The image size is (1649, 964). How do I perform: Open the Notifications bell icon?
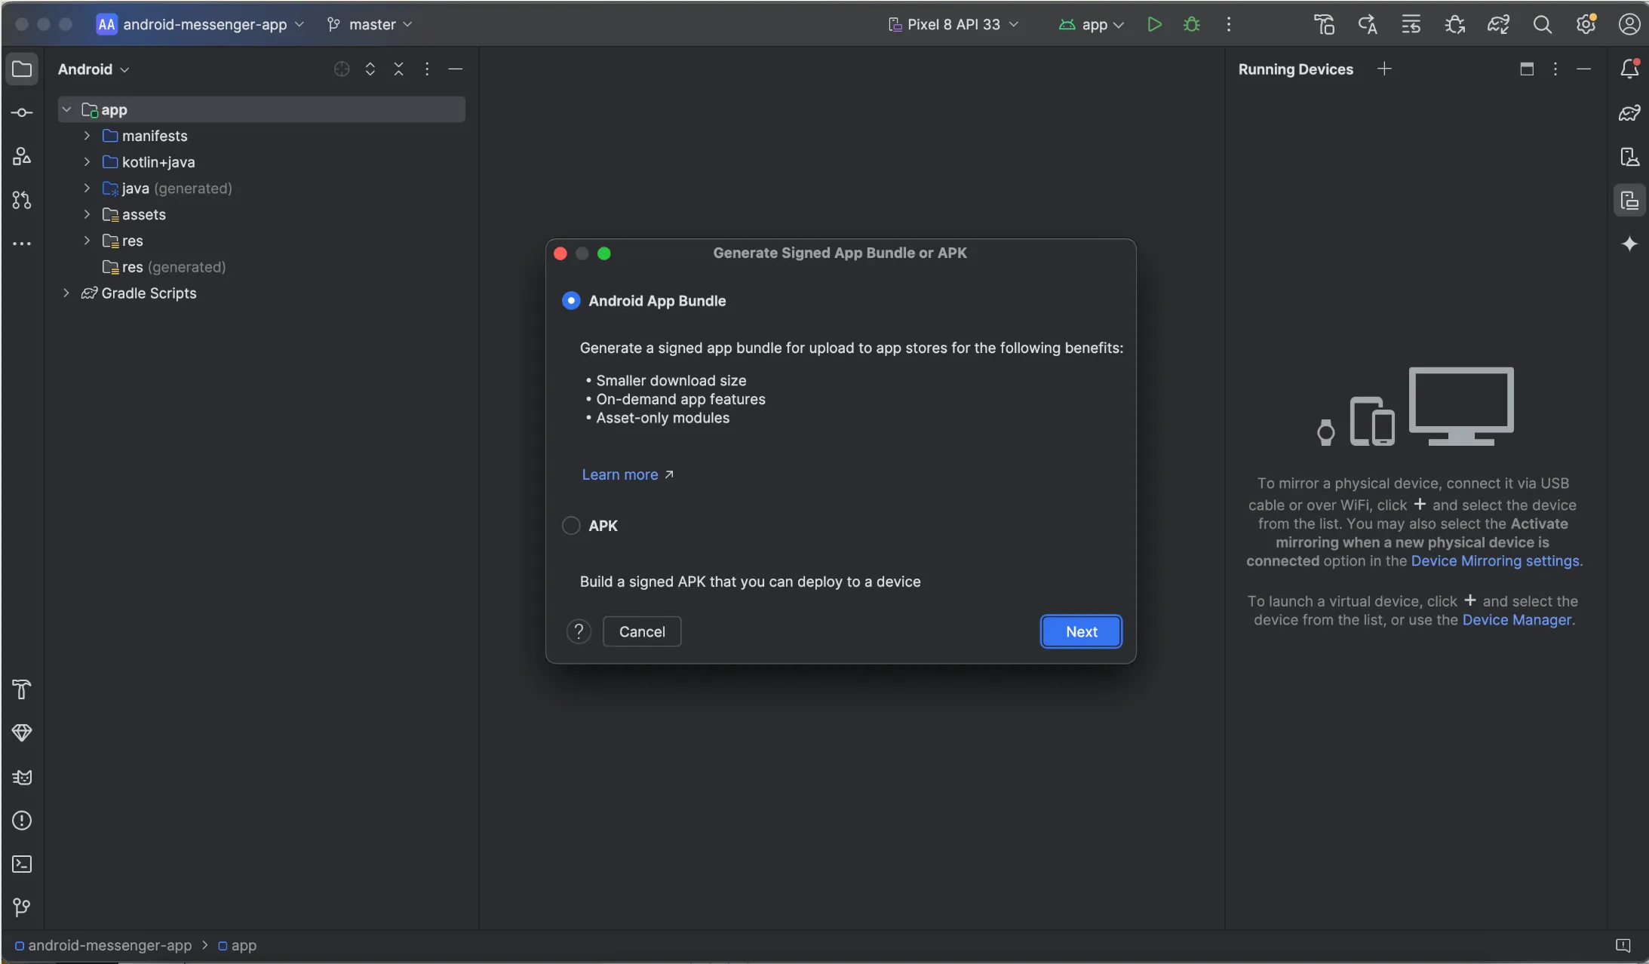pos(1629,69)
